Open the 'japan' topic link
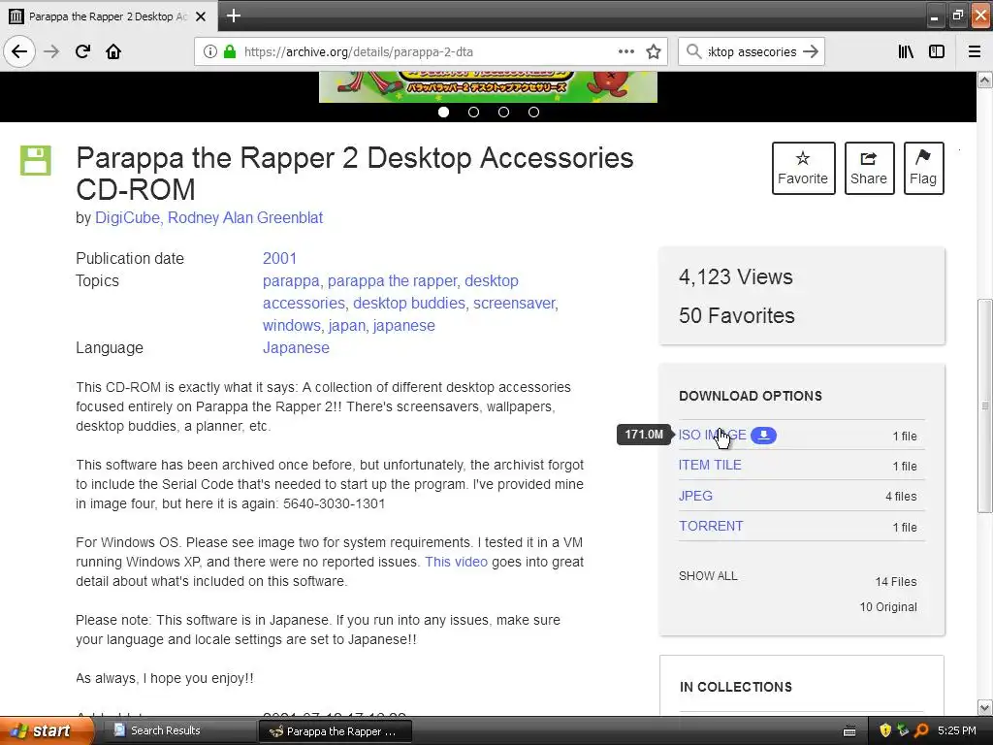 346,326
